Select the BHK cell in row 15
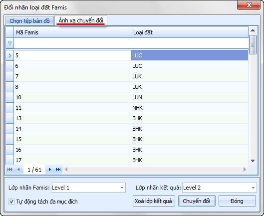This screenshot has height=216, width=264. pos(190,139)
